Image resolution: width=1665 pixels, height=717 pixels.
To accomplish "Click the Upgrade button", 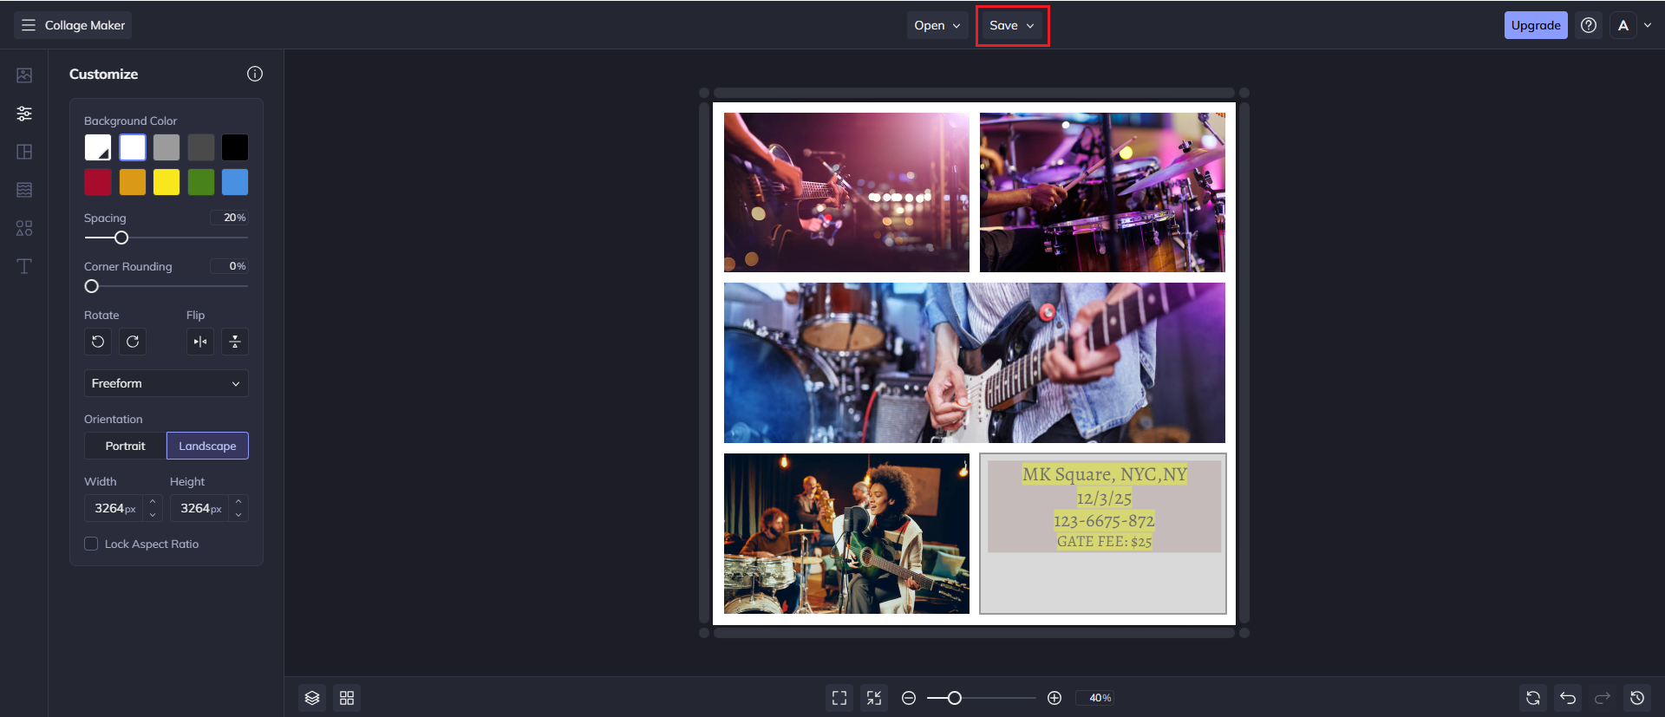I will (x=1536, y=25).
